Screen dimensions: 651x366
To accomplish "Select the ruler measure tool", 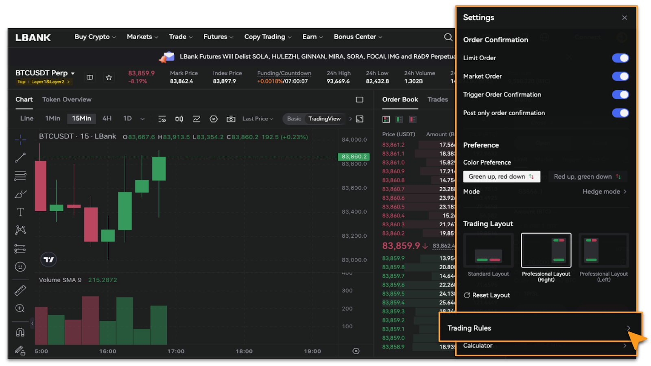I will coord(20,290).
